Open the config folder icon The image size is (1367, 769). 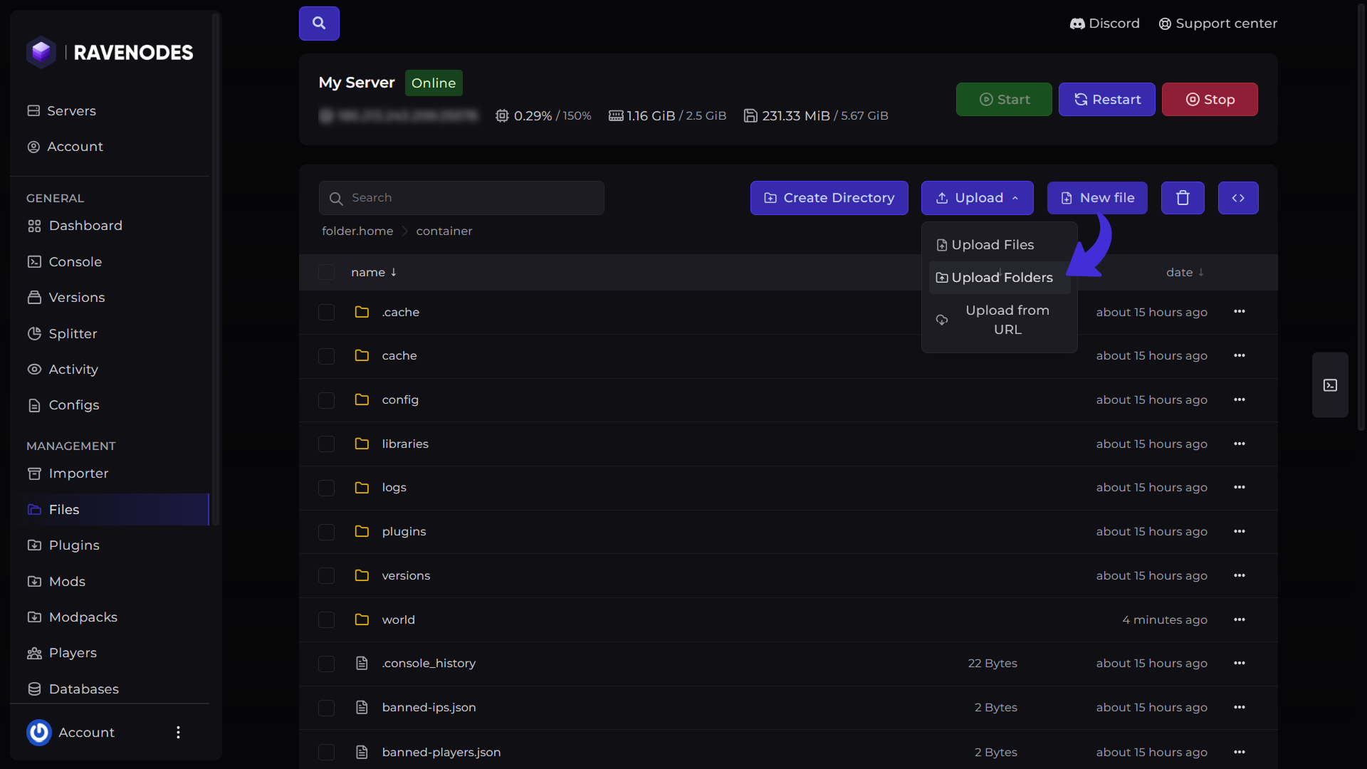coord(362,399)
